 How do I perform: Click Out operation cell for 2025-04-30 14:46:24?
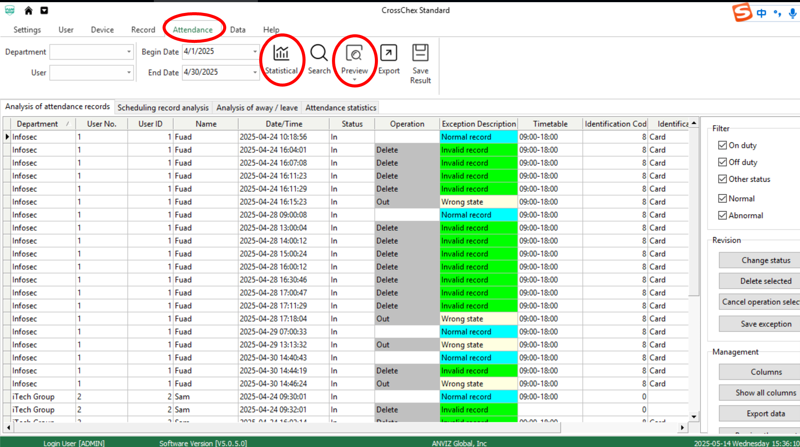click(407, 383)
